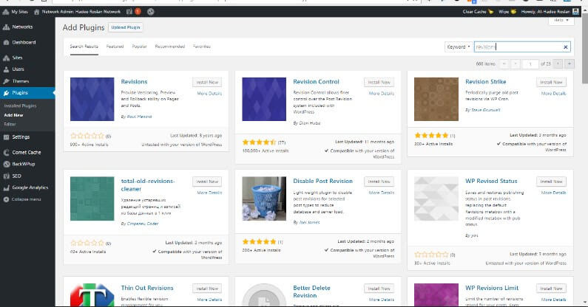
Task: View More Details for Disable Post Revision
Action: [382, 193]
